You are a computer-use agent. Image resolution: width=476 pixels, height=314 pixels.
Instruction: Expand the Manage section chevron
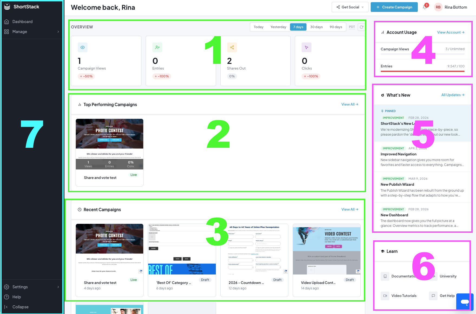tap(58, 31)
